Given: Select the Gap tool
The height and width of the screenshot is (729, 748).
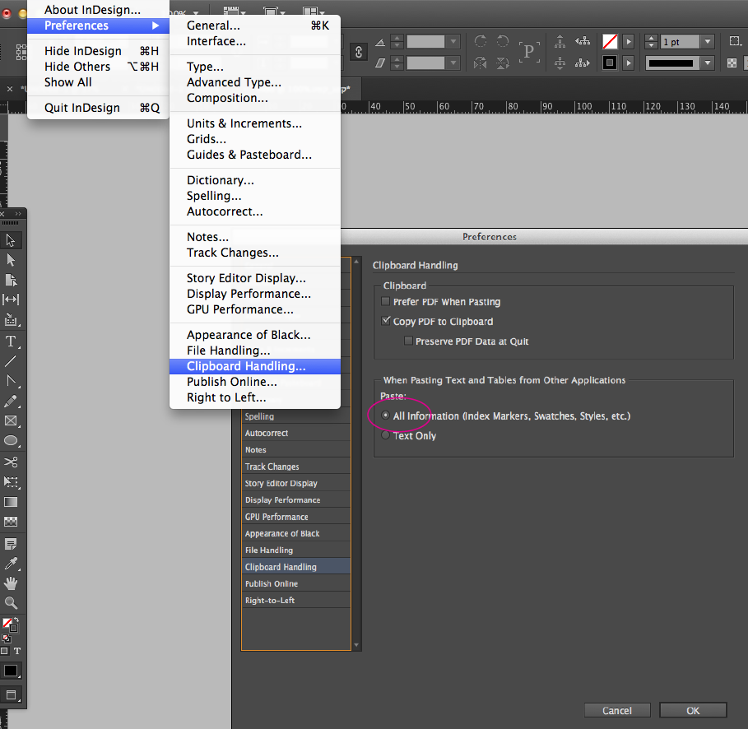Looking at the screenshot, I should [x=11, y=299].
